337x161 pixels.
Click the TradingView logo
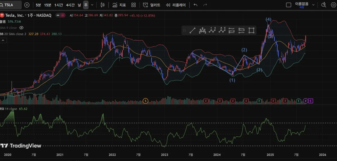click(21, 146)
